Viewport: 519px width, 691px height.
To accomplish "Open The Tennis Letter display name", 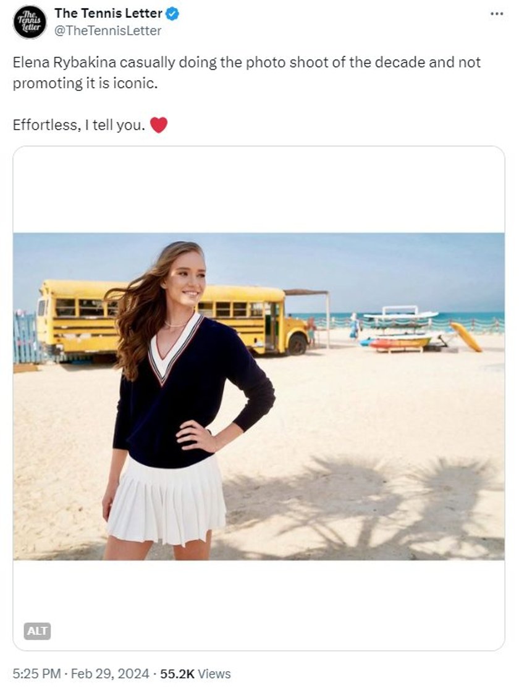I will [x=109, y=14].
